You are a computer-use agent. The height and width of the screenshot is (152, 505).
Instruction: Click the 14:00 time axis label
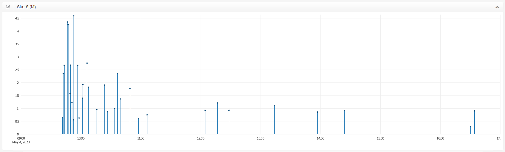pyautogui.click(x=320, y=138)
